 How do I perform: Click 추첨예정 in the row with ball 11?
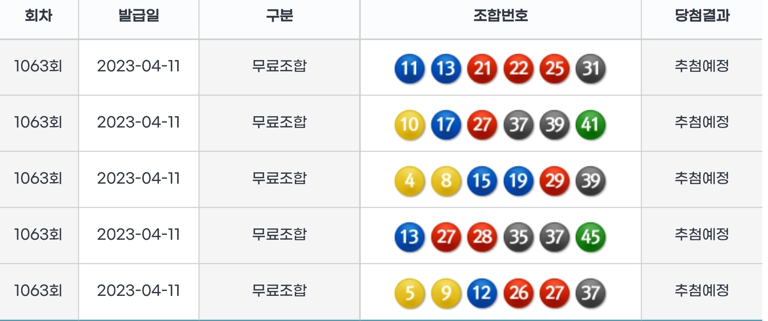pyautogui.click(x=702, y=66)
